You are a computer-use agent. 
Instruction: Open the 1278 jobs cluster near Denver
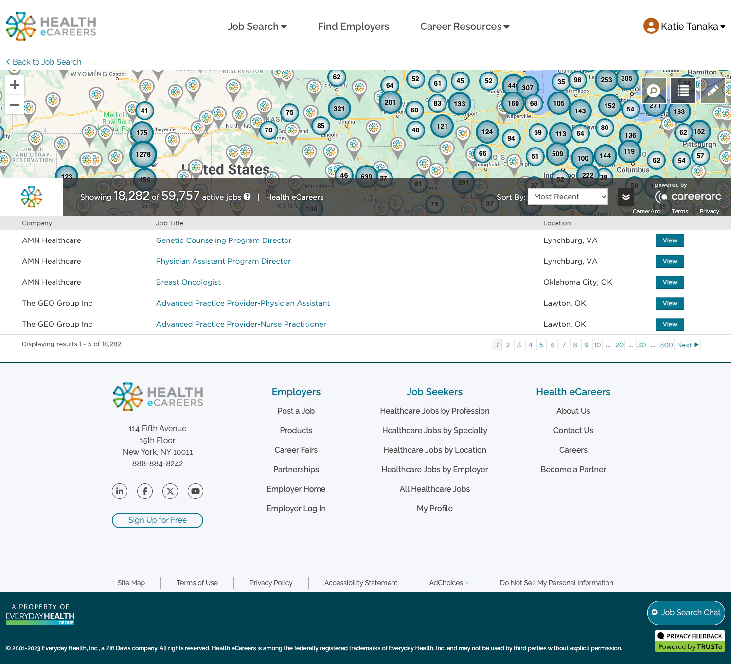[143, 154]
